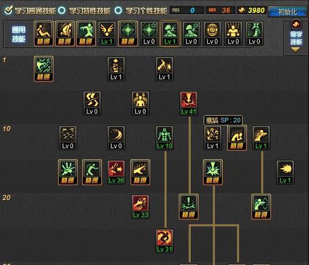The image size is (309, 265).
Task: Select the Lv 31 running figure skill
Action: click(164, 241)
